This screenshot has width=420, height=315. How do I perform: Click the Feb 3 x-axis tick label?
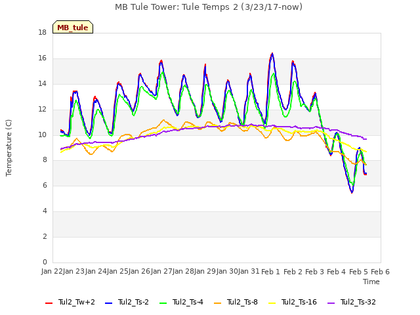point(315,272)
